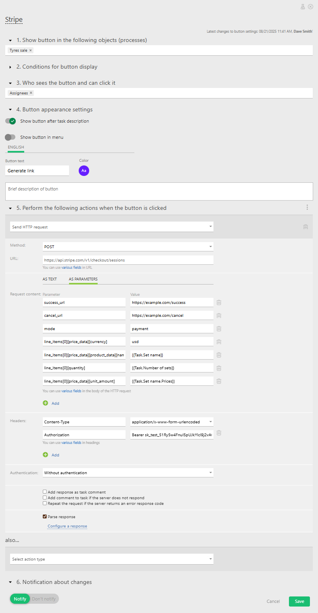Delete the cancel_url parameter row

(x=219, y=316)
